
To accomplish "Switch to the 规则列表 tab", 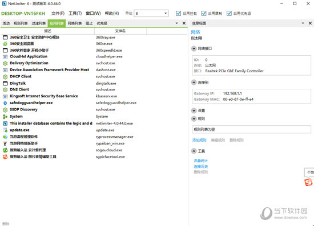I will pyautogui.click(x=21, y=23).
